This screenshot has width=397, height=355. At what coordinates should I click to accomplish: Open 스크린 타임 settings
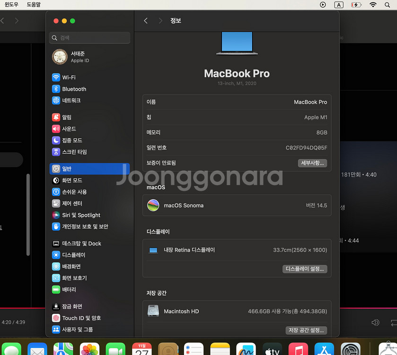(x=89, y=152)
